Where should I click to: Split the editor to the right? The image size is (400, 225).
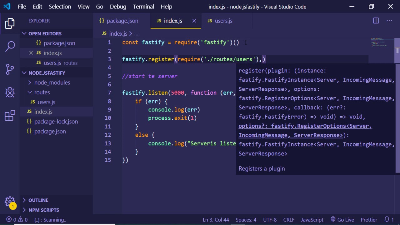(376, 21)
